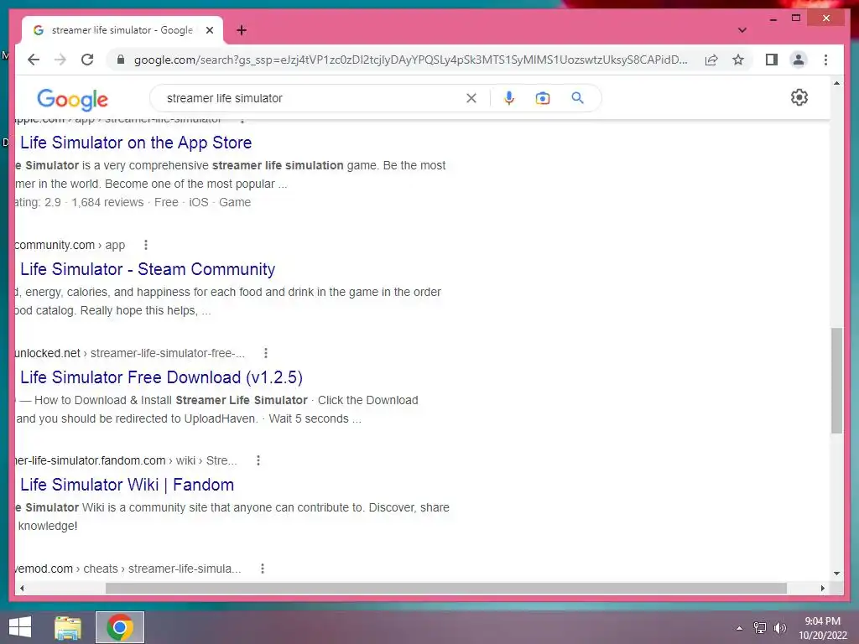Go to Google homepage logo
This screenshot has height=644, width=859.
(x=72, y=99)
